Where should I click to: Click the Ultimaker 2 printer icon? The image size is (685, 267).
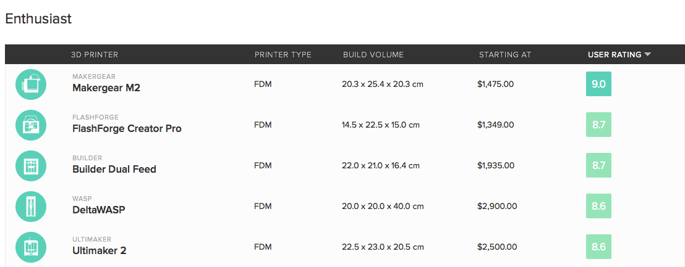[31, 247]
